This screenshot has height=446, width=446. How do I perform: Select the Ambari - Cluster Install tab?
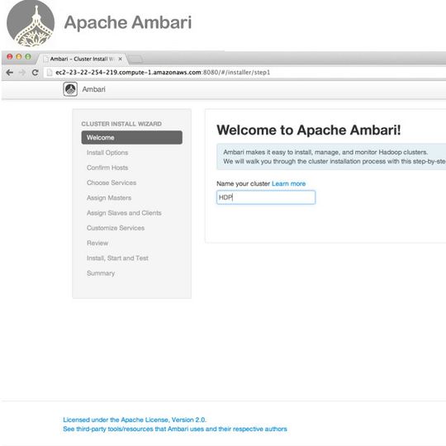[83, 59]
